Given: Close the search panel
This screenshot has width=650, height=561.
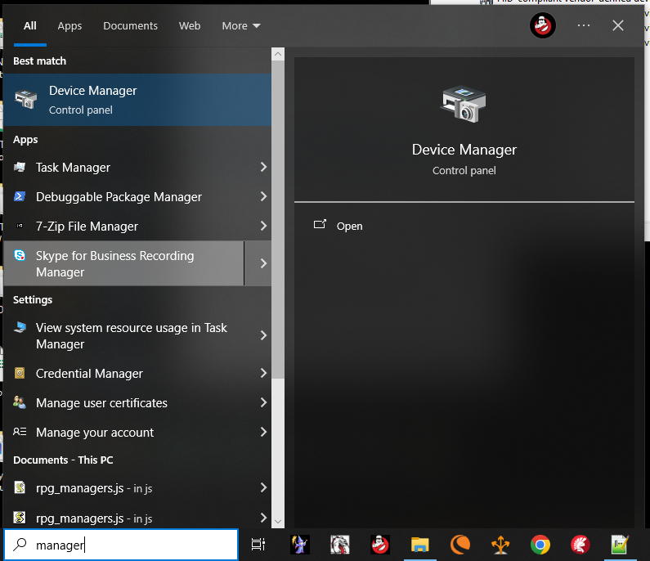Looking at the screenshot, I should click(617, 25).
